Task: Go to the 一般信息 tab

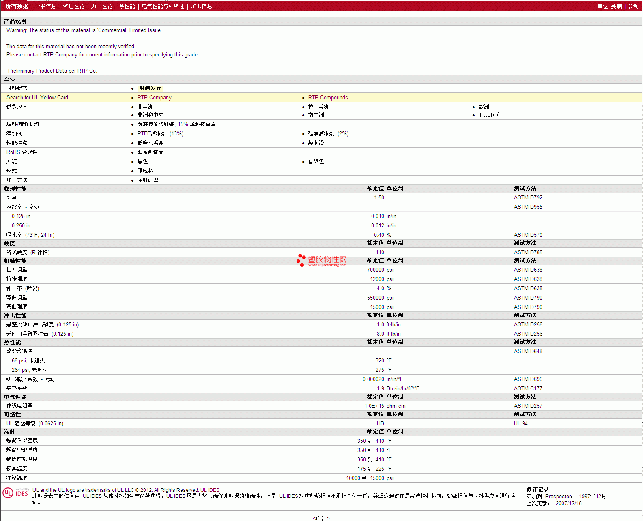Action: (45, 6)
